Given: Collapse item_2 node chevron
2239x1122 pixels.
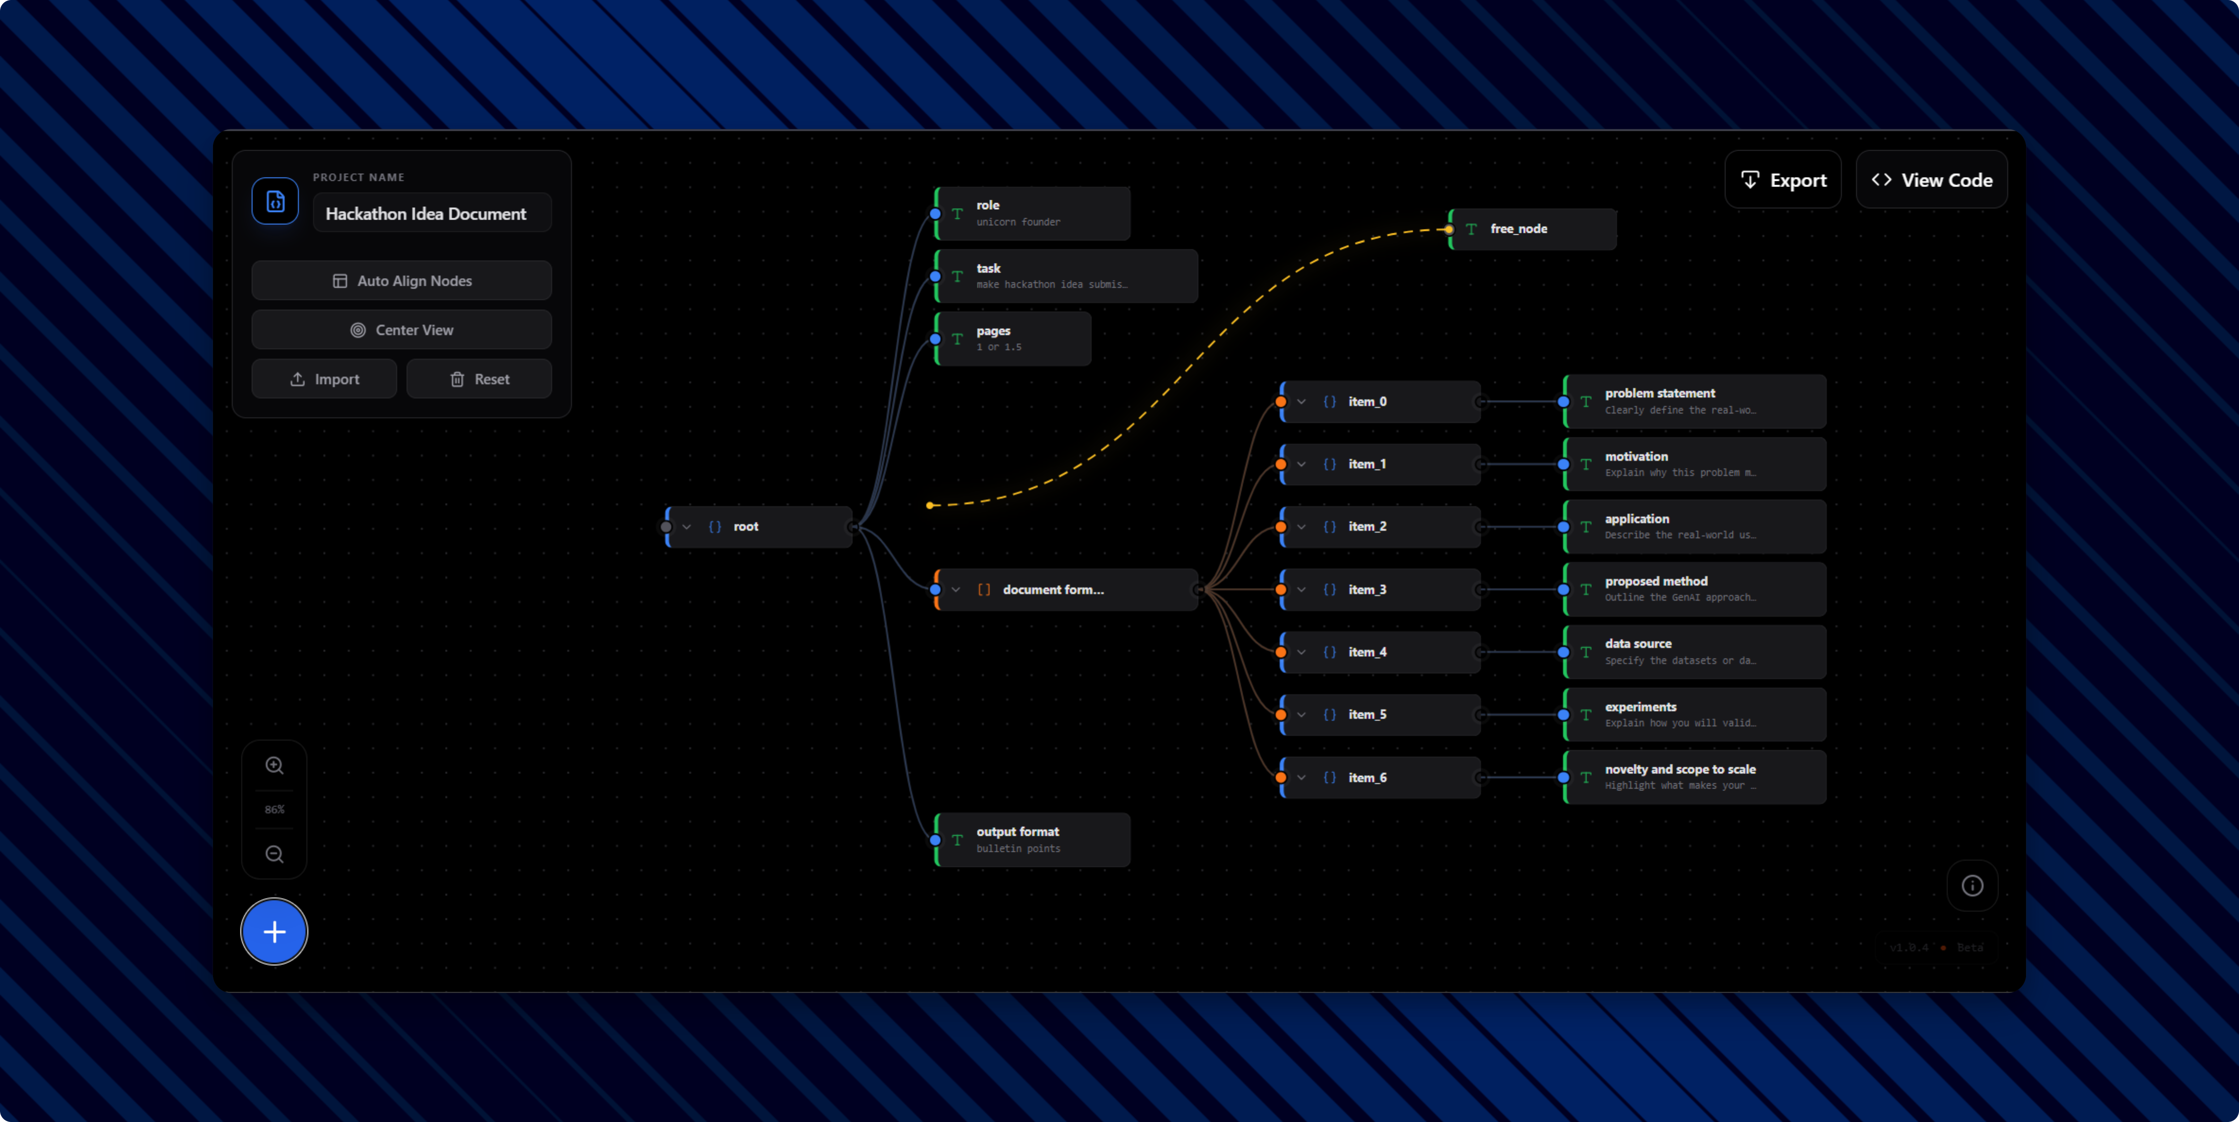Looking at the screenshot, I should point(1301,527).
